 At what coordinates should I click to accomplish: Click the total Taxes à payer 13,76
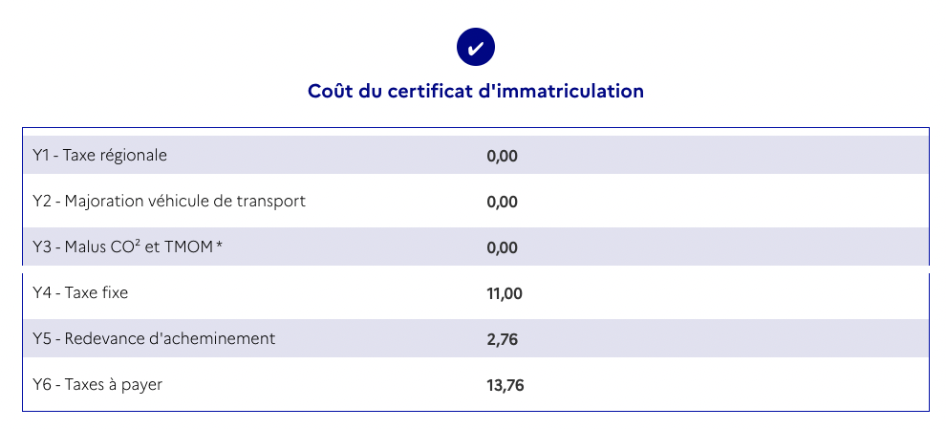coord(505,385)
